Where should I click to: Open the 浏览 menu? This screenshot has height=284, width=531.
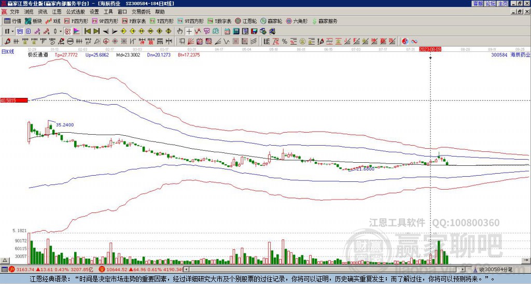(29, 12)
